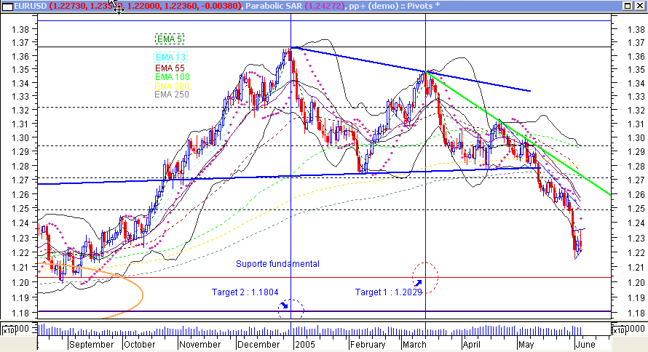Click the x10 scale icon beside the left volume axis

[8, 330]
